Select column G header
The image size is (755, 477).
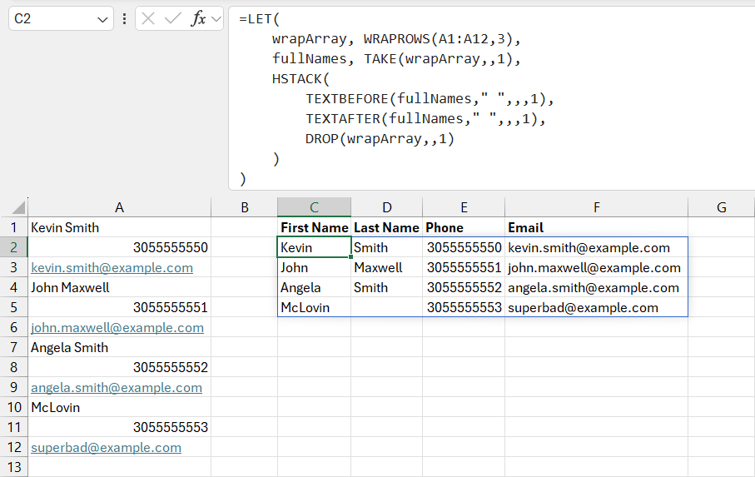[722, 207]
